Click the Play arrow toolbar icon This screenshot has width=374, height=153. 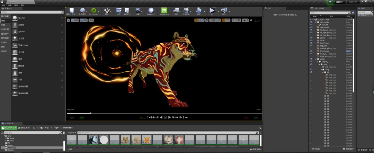click(x=212, y=10)
